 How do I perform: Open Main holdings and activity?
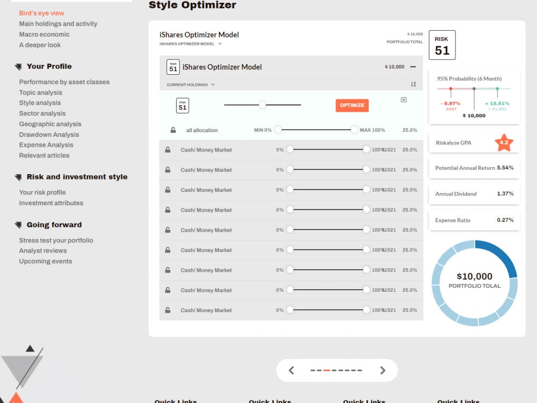pos(58,24)
